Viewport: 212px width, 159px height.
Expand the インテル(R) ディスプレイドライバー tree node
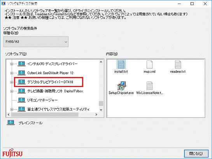12,64
